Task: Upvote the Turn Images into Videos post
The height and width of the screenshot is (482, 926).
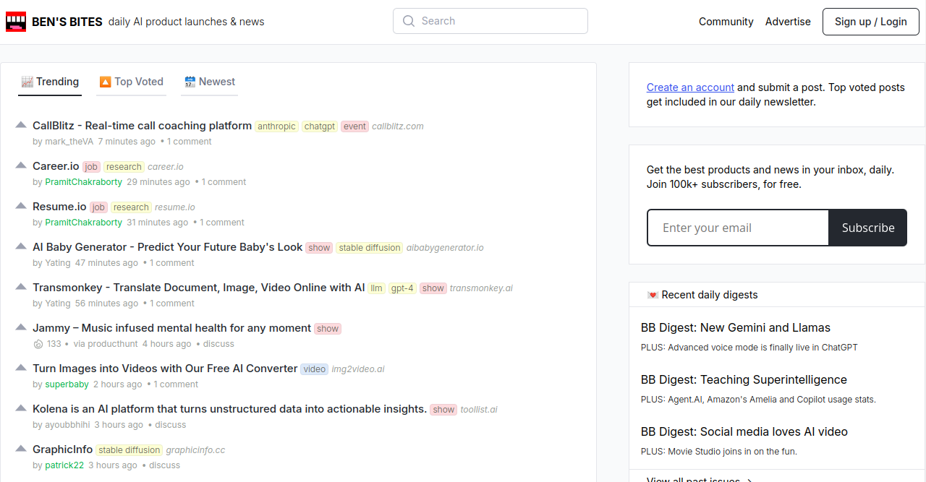Action: click(x=21, y=368)
